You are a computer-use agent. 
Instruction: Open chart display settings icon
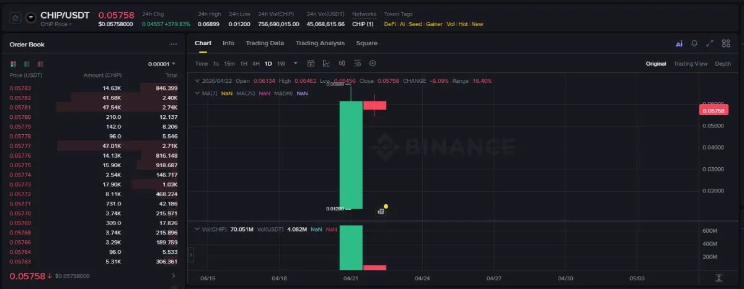(x=357, y=63)
